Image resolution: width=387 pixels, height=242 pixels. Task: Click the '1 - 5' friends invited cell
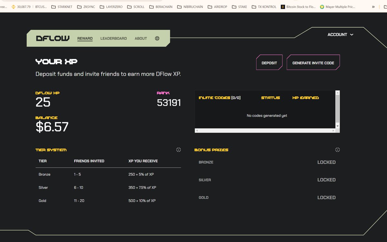click(x=77, y=174)
